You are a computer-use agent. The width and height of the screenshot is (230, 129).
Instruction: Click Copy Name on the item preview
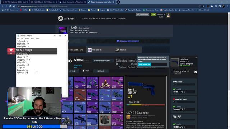pyautogui.click(x=132, y=91)
